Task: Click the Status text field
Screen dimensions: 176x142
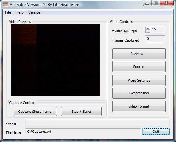Action: coord(98,123)
